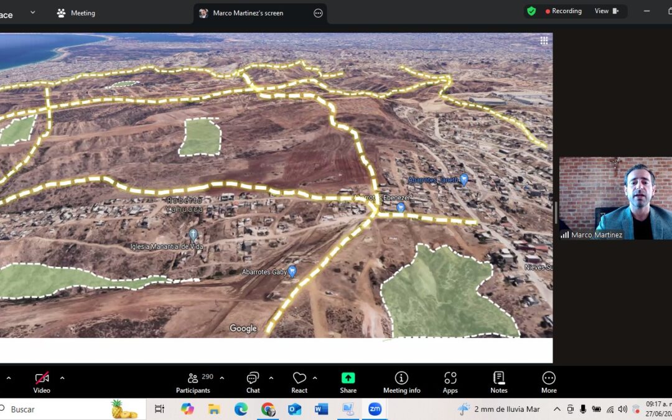Open the Participants panel
Screen dimensions: 672x420
click(194, 382)
